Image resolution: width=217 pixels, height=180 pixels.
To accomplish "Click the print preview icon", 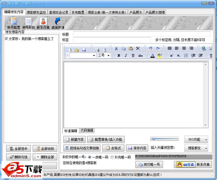I will [x=104, y=50].
